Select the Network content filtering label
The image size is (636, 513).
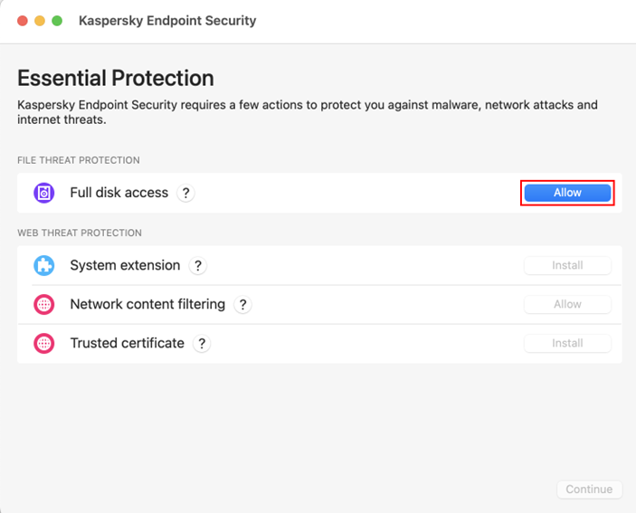(x=147, y=305)
